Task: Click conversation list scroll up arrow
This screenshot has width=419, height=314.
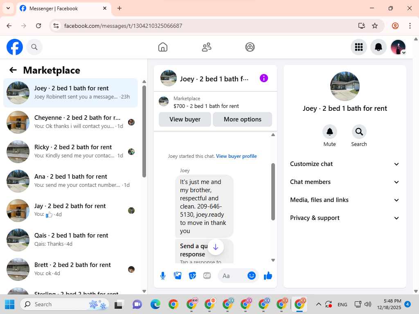Action: point(144,82)
